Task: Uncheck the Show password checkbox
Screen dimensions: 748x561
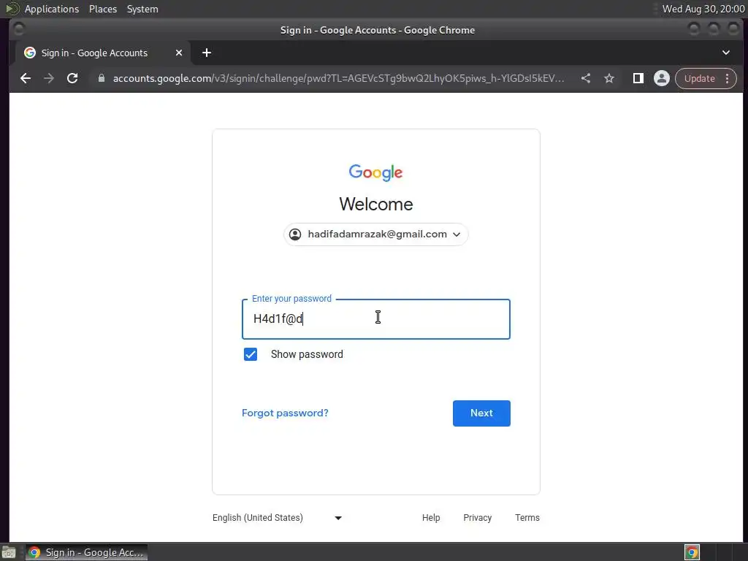Action: [x=251, y=354]
